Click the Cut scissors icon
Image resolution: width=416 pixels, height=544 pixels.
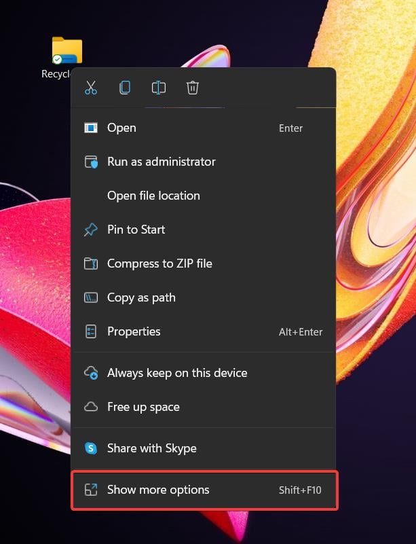tap(91, 88)
